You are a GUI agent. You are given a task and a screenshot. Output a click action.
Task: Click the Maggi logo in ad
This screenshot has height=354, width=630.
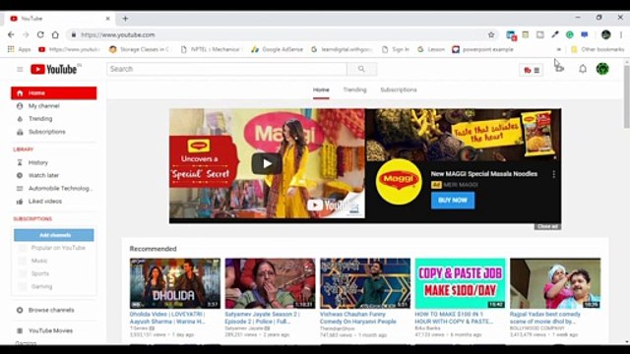[x=399, y=182]
